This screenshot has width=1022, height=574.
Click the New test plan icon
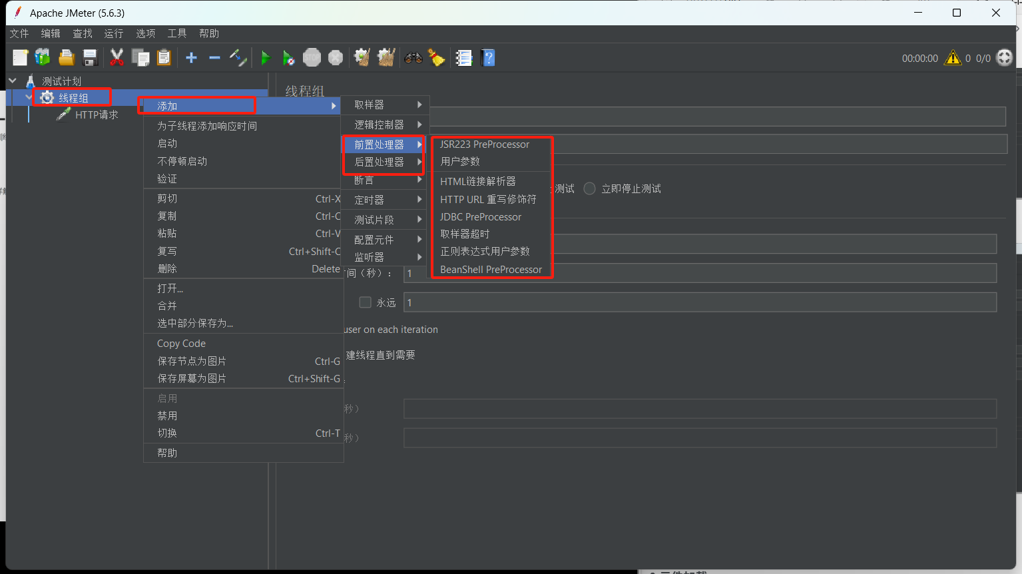pos(20,58)
